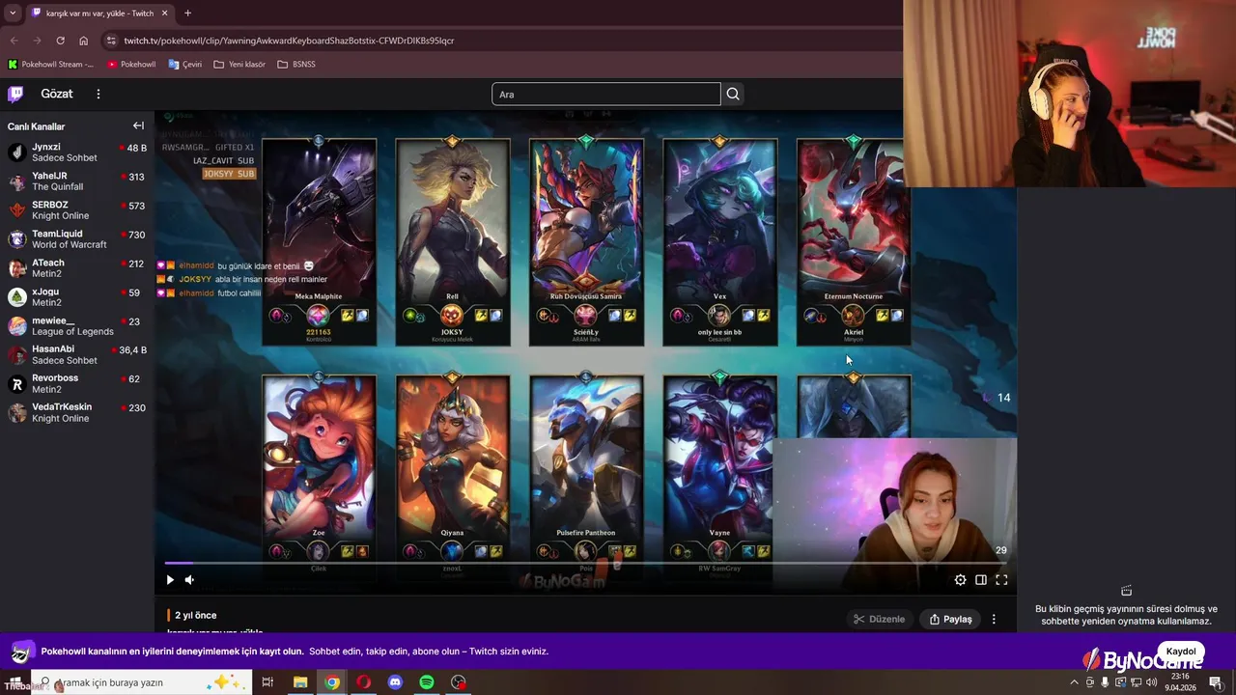Open the video player settings gear

click(x=960, y=580)
